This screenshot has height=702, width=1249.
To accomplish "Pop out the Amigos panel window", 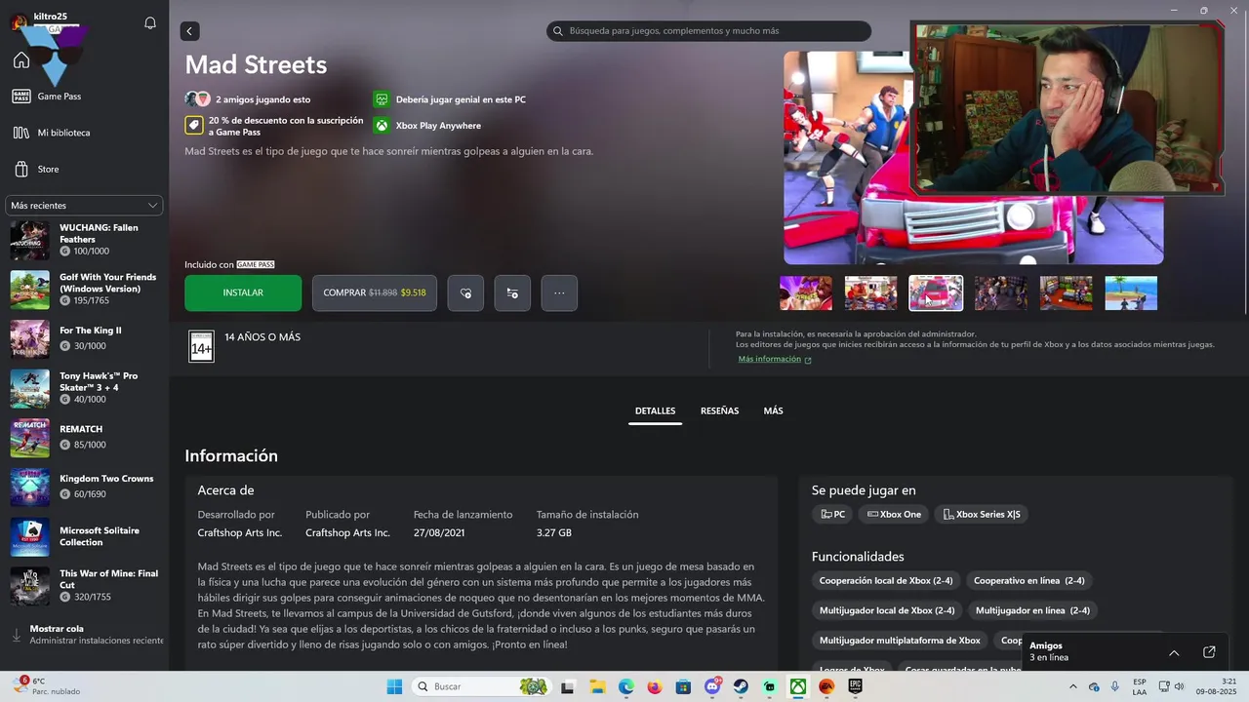I will click(x=1209, y=652).
